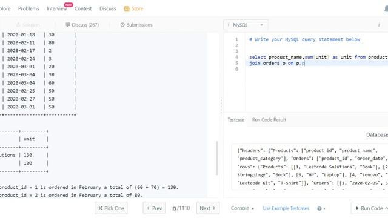Click the shuffle icon on Pick One
The height and width of the screenshot is (218, 388).
101,208
